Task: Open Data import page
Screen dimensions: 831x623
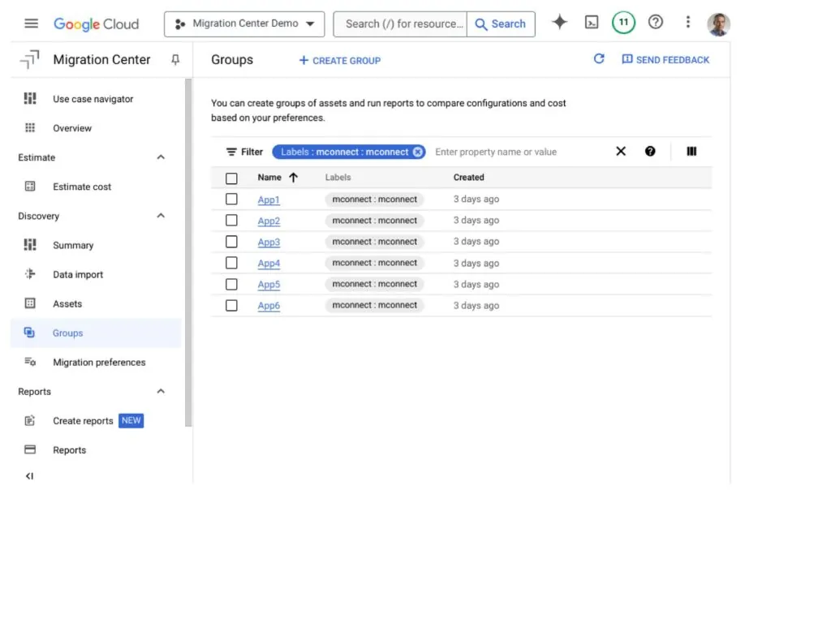Action: (96, 274)
